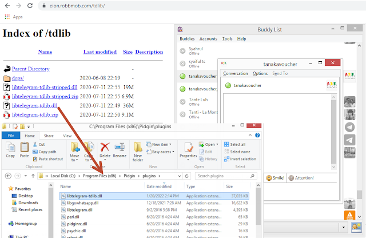Click the Search plugins box

click(x=226, y=176)
